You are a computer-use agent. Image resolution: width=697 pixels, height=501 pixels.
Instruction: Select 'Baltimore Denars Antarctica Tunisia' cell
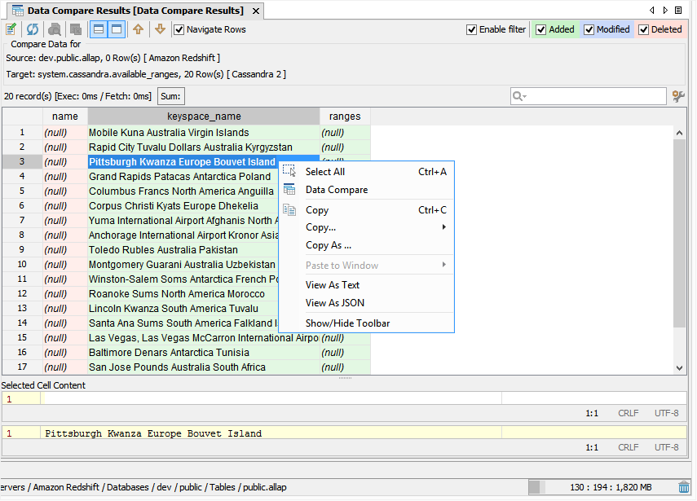coord(204,352)
